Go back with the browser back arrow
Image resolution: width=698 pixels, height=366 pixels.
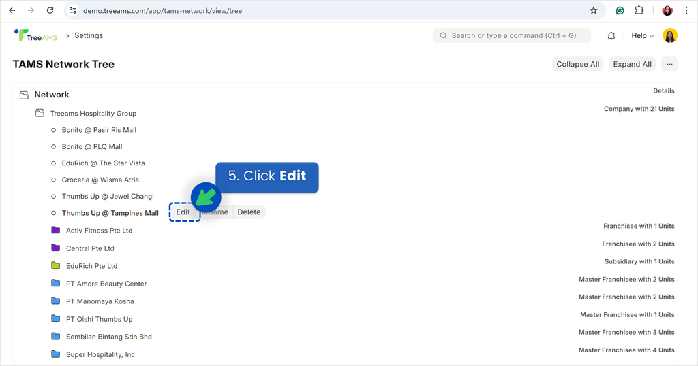pos(12,10)
